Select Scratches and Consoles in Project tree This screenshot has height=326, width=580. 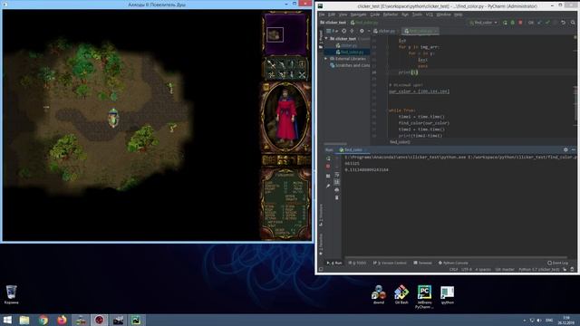(x=350, y=65)
